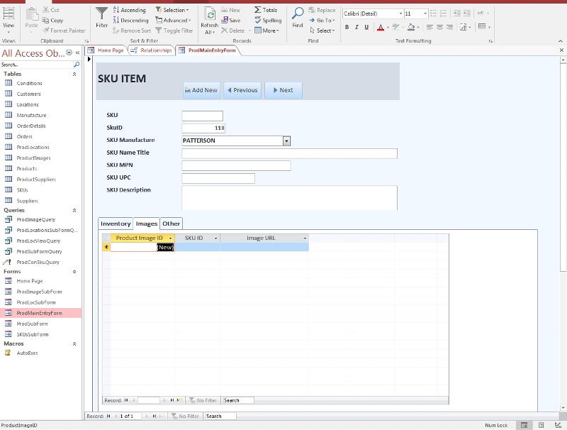Open the More dropdown in Records

[266, 31]
